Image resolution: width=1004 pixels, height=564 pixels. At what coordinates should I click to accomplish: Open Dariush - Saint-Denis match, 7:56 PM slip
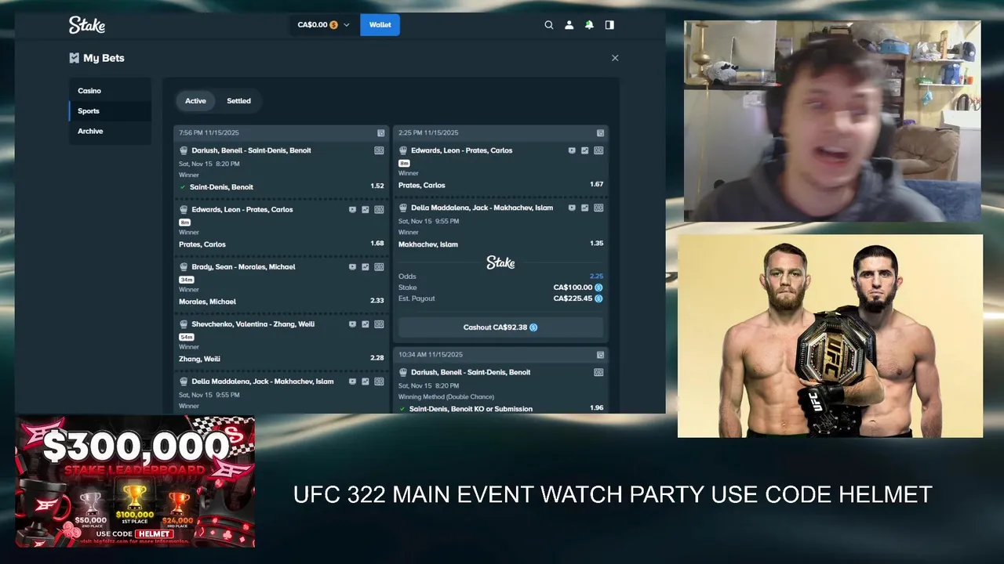click(x=251, y=150)
